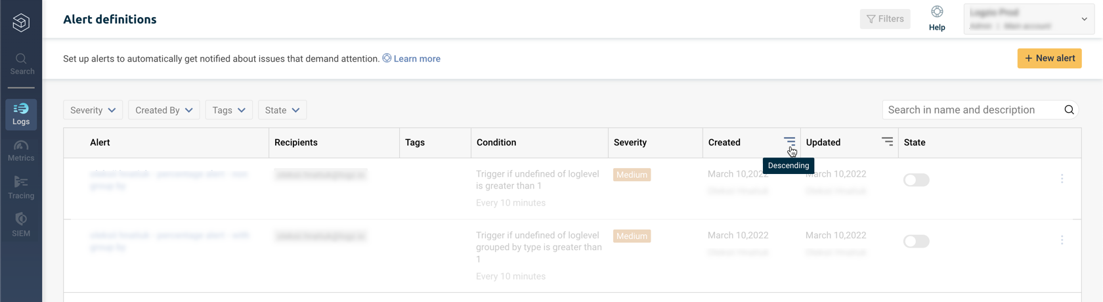Open first alert's three-dot menu
This screenshot has height=302, width=1103.
(1062, 179)
